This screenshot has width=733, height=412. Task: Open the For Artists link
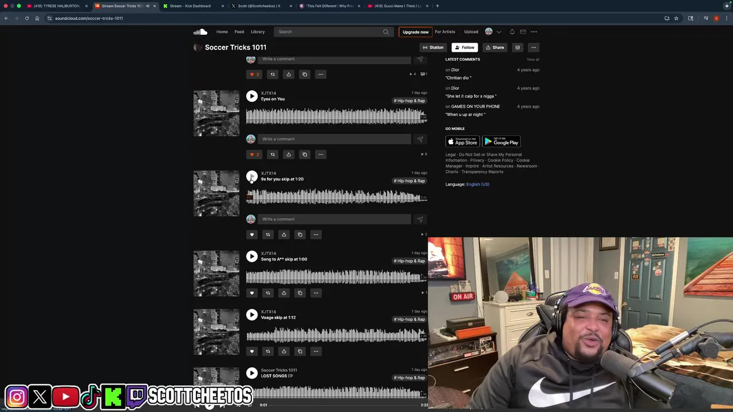click(445, 32)
